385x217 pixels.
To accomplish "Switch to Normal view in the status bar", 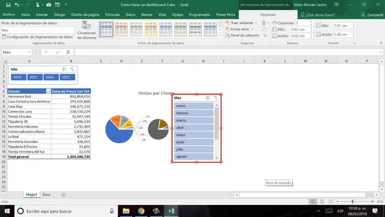I will point(313,202).
